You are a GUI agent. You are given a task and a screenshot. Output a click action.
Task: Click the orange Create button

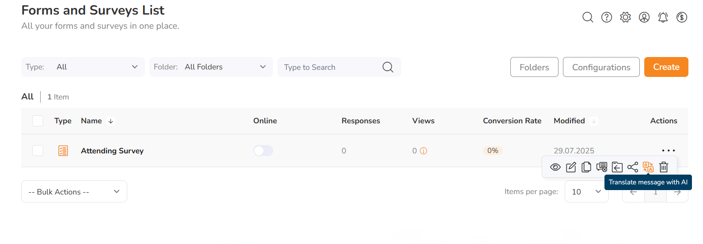click(x=666, y=67)
